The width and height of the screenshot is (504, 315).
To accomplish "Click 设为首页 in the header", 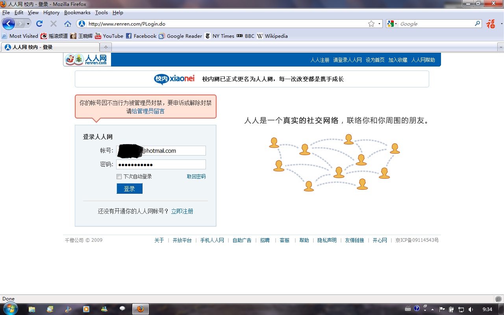I will click(375, 60).
